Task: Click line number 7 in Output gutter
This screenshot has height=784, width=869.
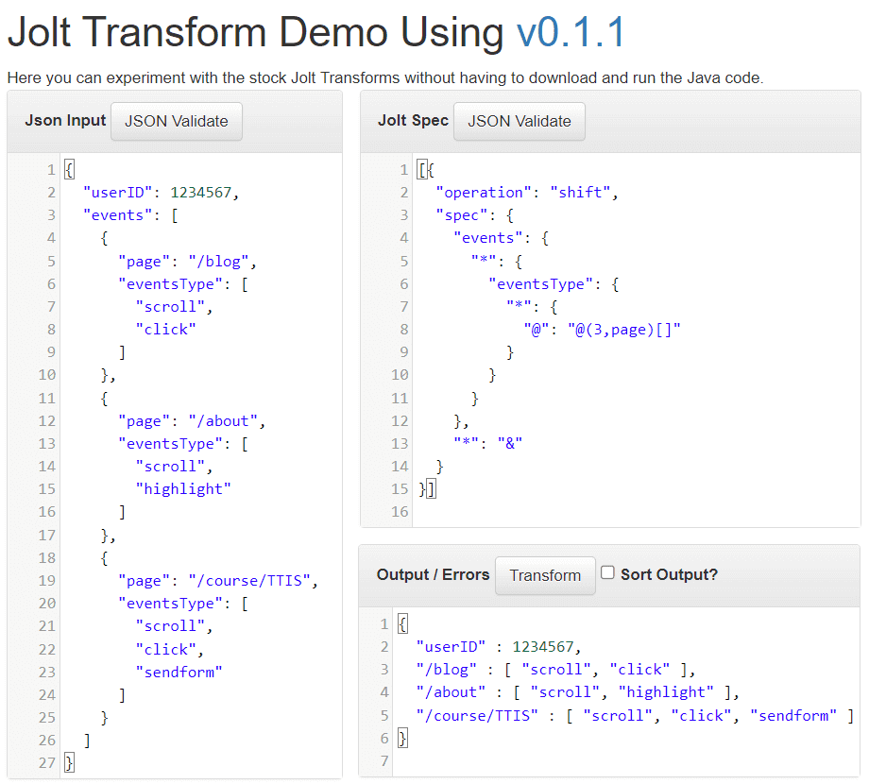Action: [384, 760]
